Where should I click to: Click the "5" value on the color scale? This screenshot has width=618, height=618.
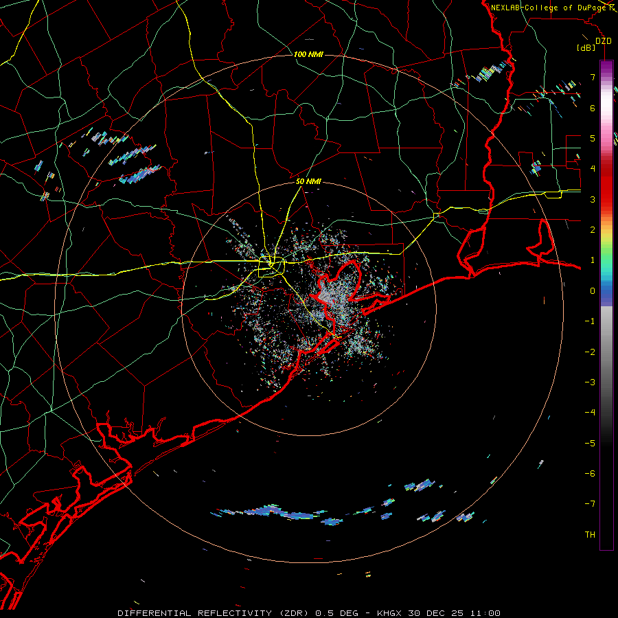click(593, 138)
